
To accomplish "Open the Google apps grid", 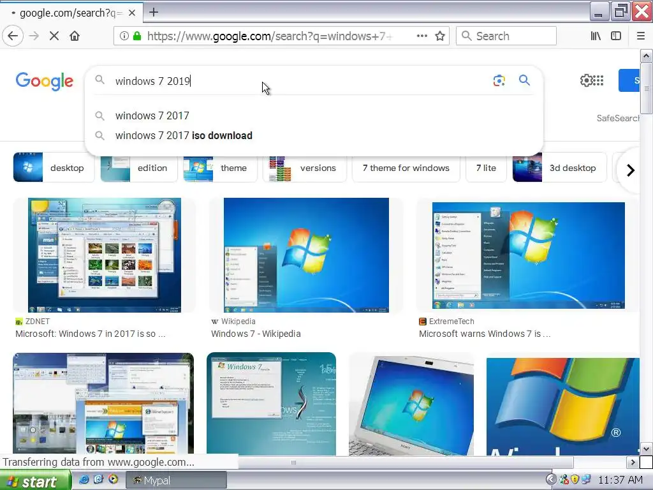I will click(x=598, y=80).
